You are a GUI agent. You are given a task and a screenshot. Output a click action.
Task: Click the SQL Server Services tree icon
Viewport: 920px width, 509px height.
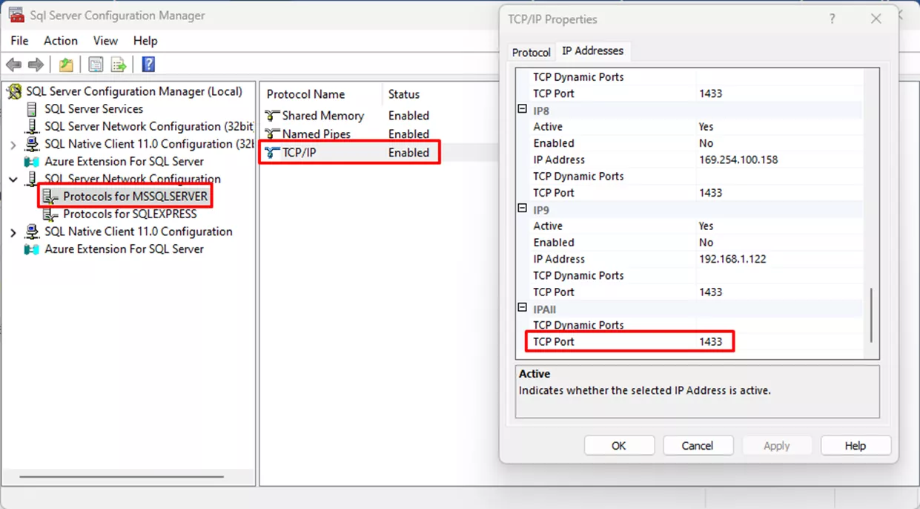point(32,109)
